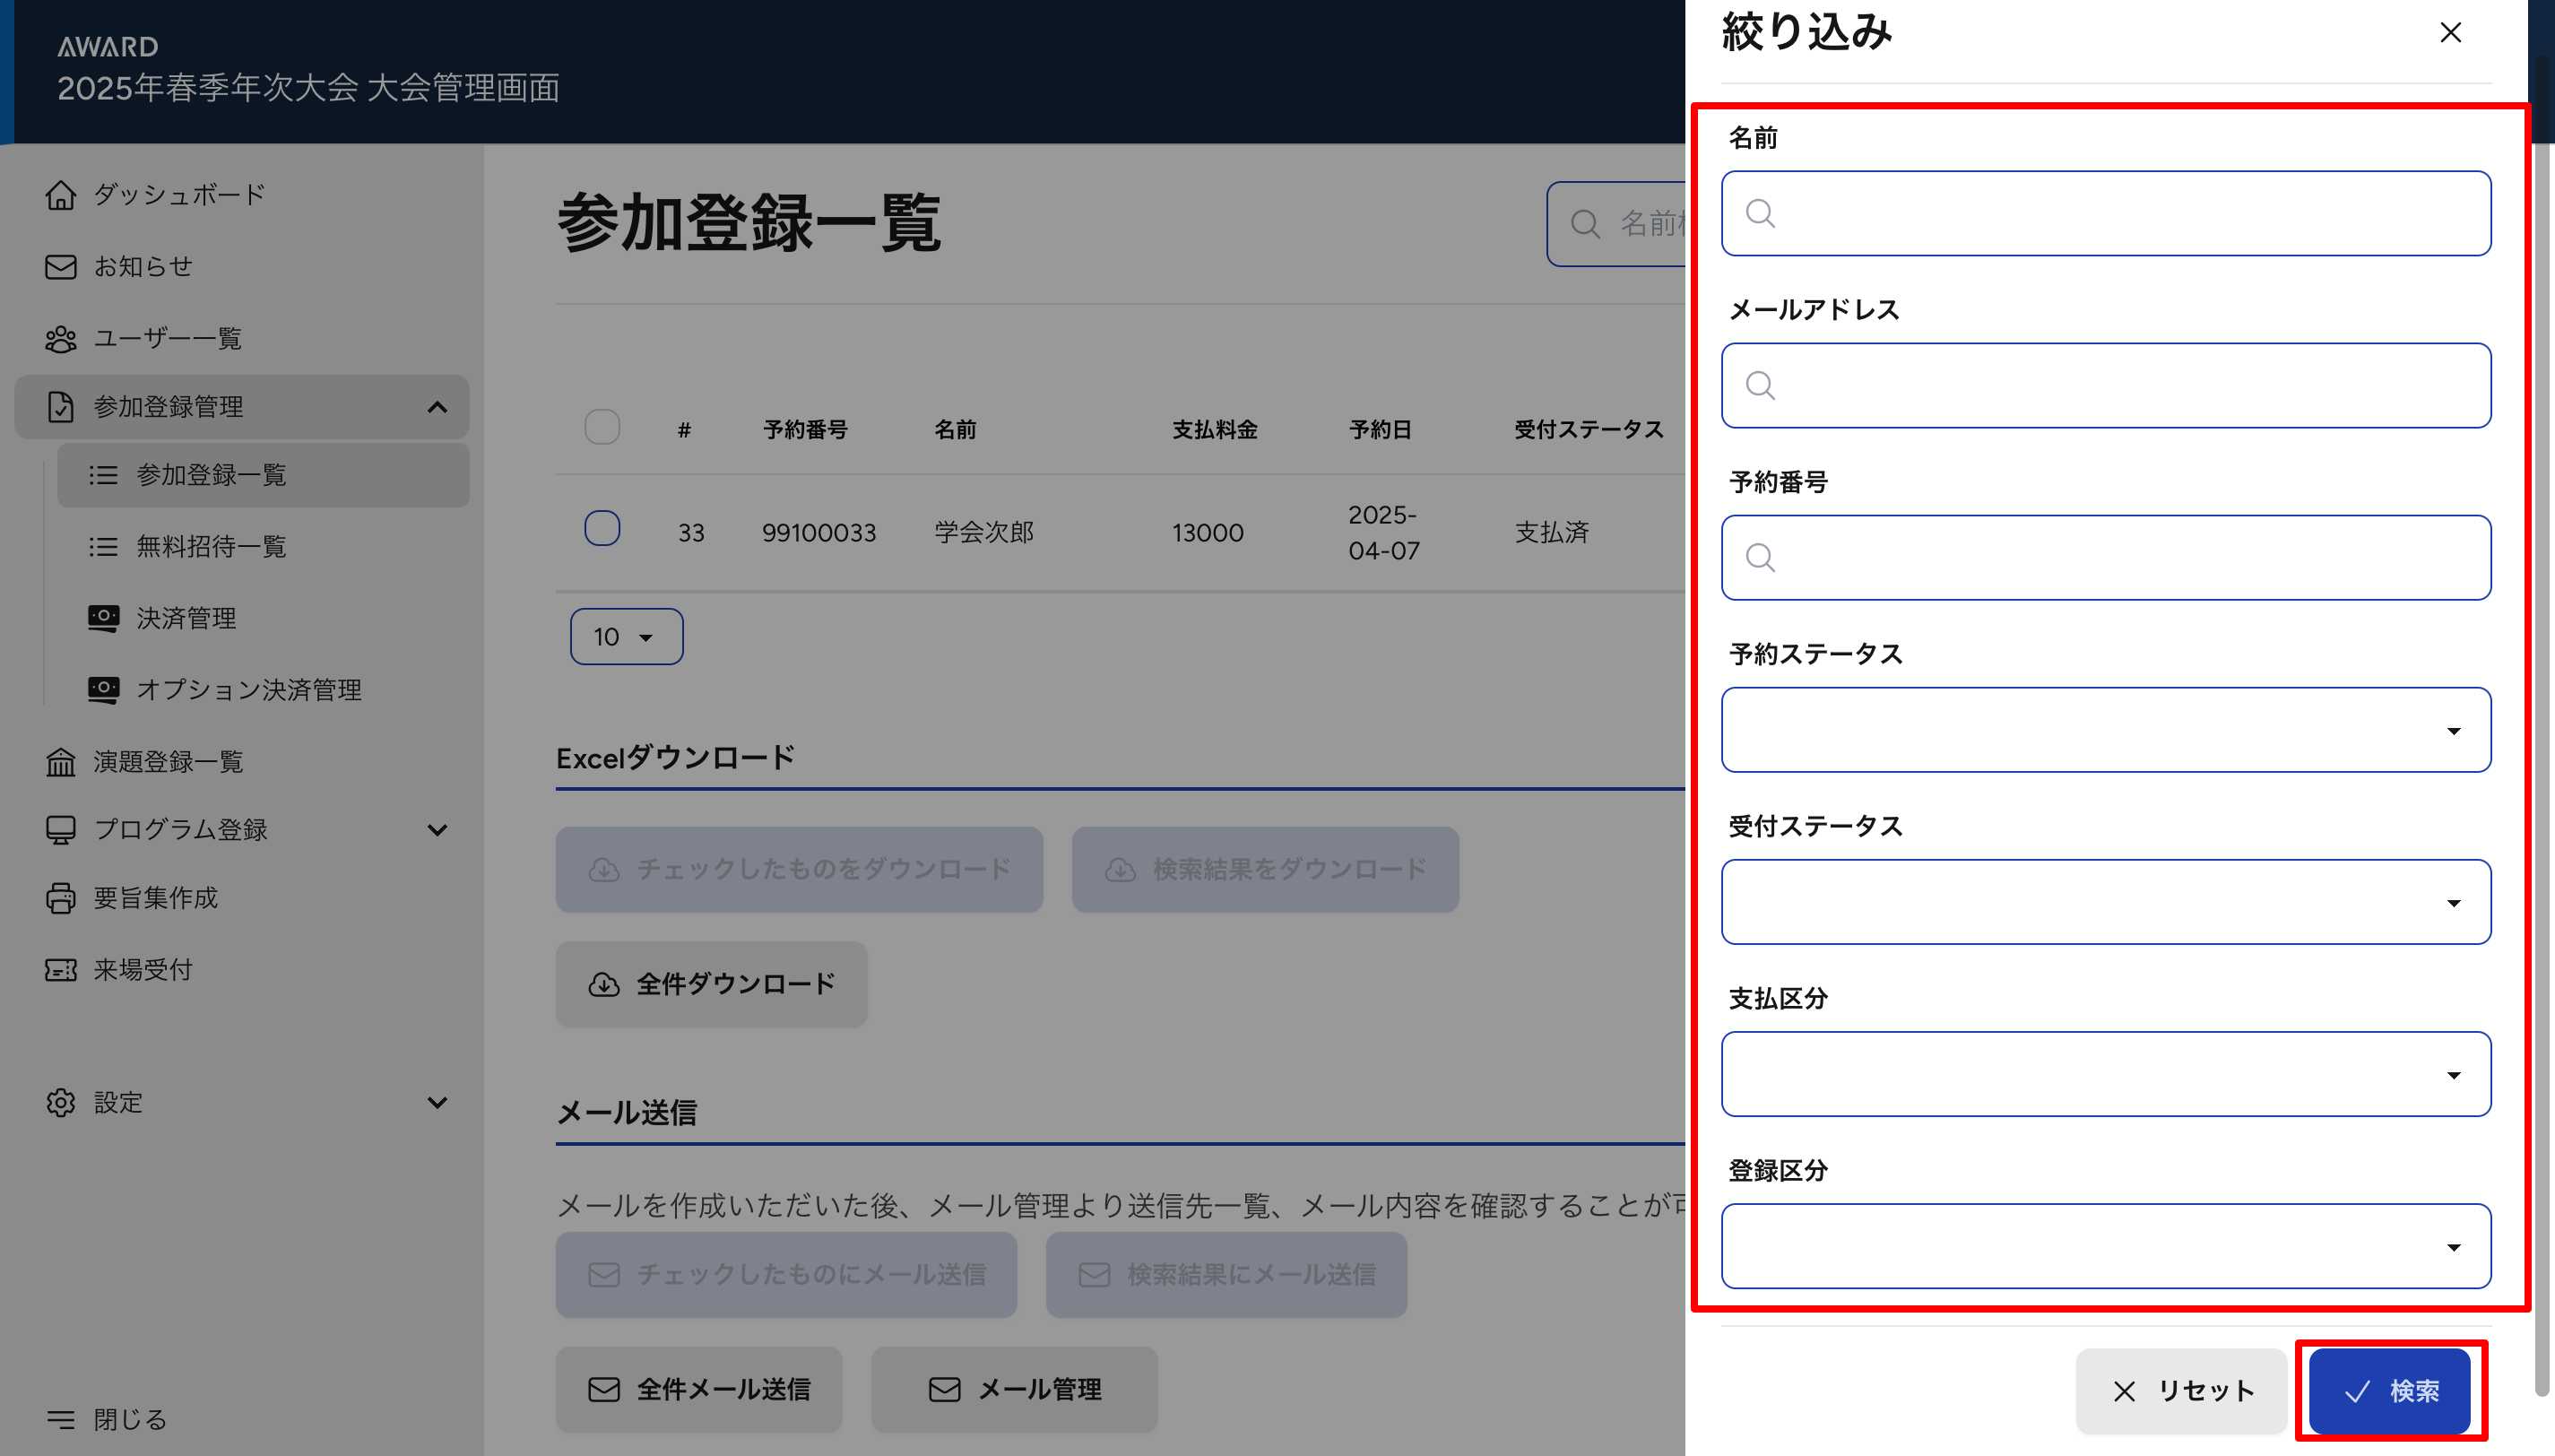Click the 来場受付 ticket icon

(x=60, y=970)
